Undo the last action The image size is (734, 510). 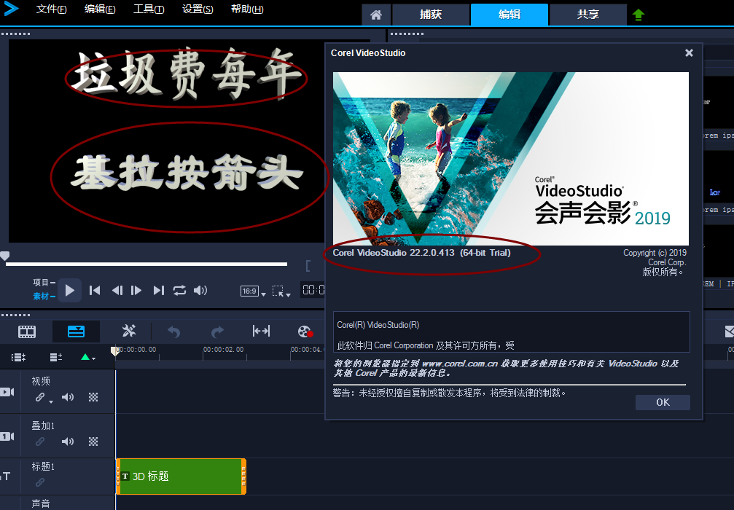[x=173, y=331]
